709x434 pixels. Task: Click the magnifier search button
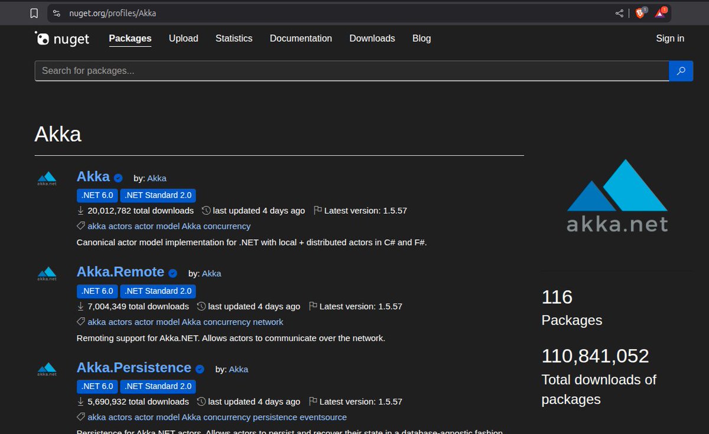point(681,71)
